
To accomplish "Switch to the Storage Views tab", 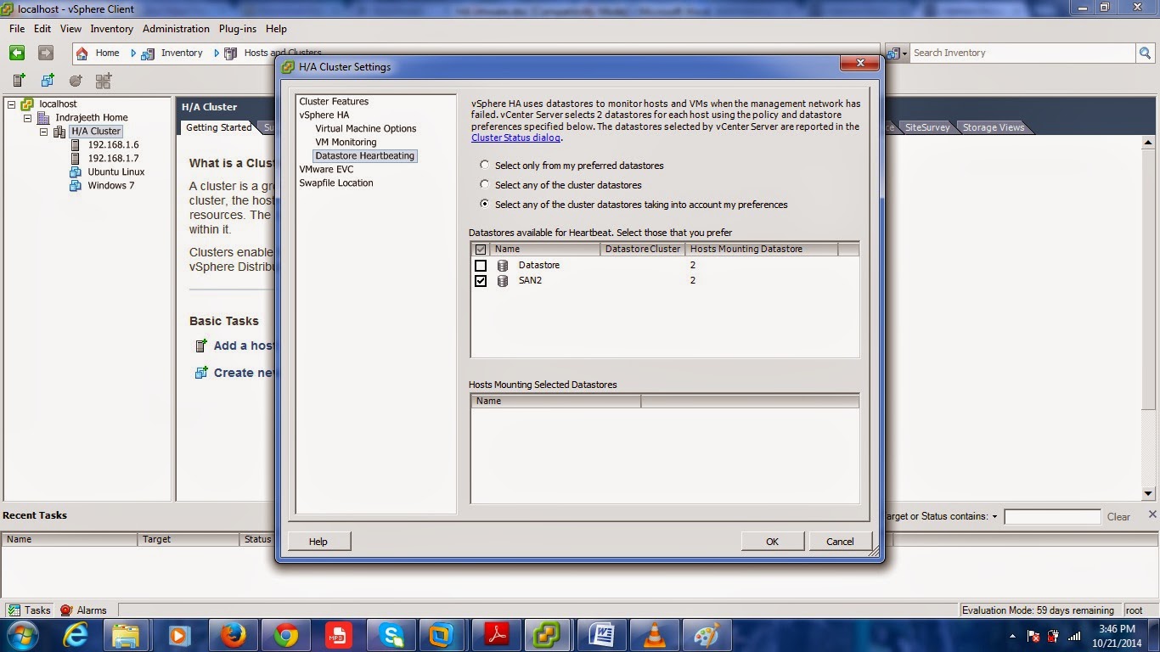I will pyautogui.click(x=993, y=126).
